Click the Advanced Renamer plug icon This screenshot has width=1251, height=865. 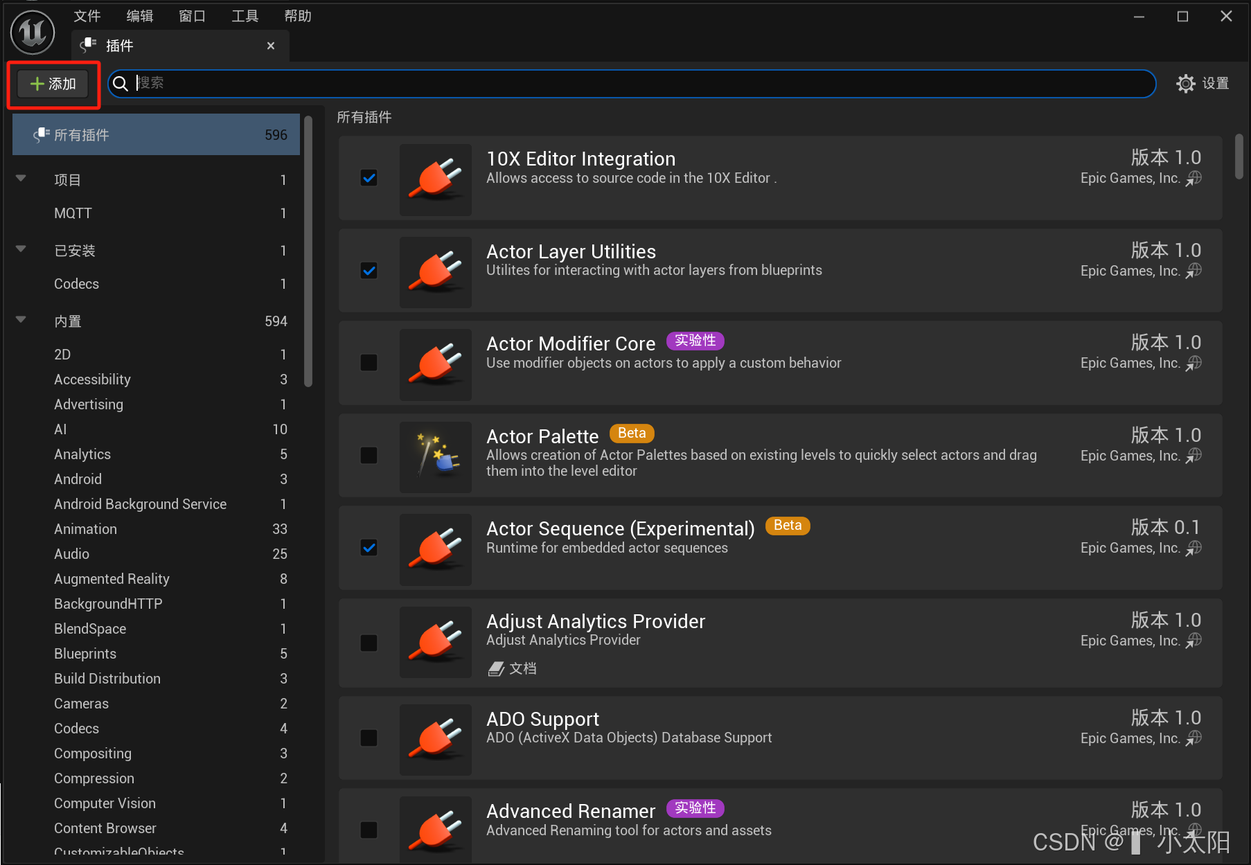[436, 830]
